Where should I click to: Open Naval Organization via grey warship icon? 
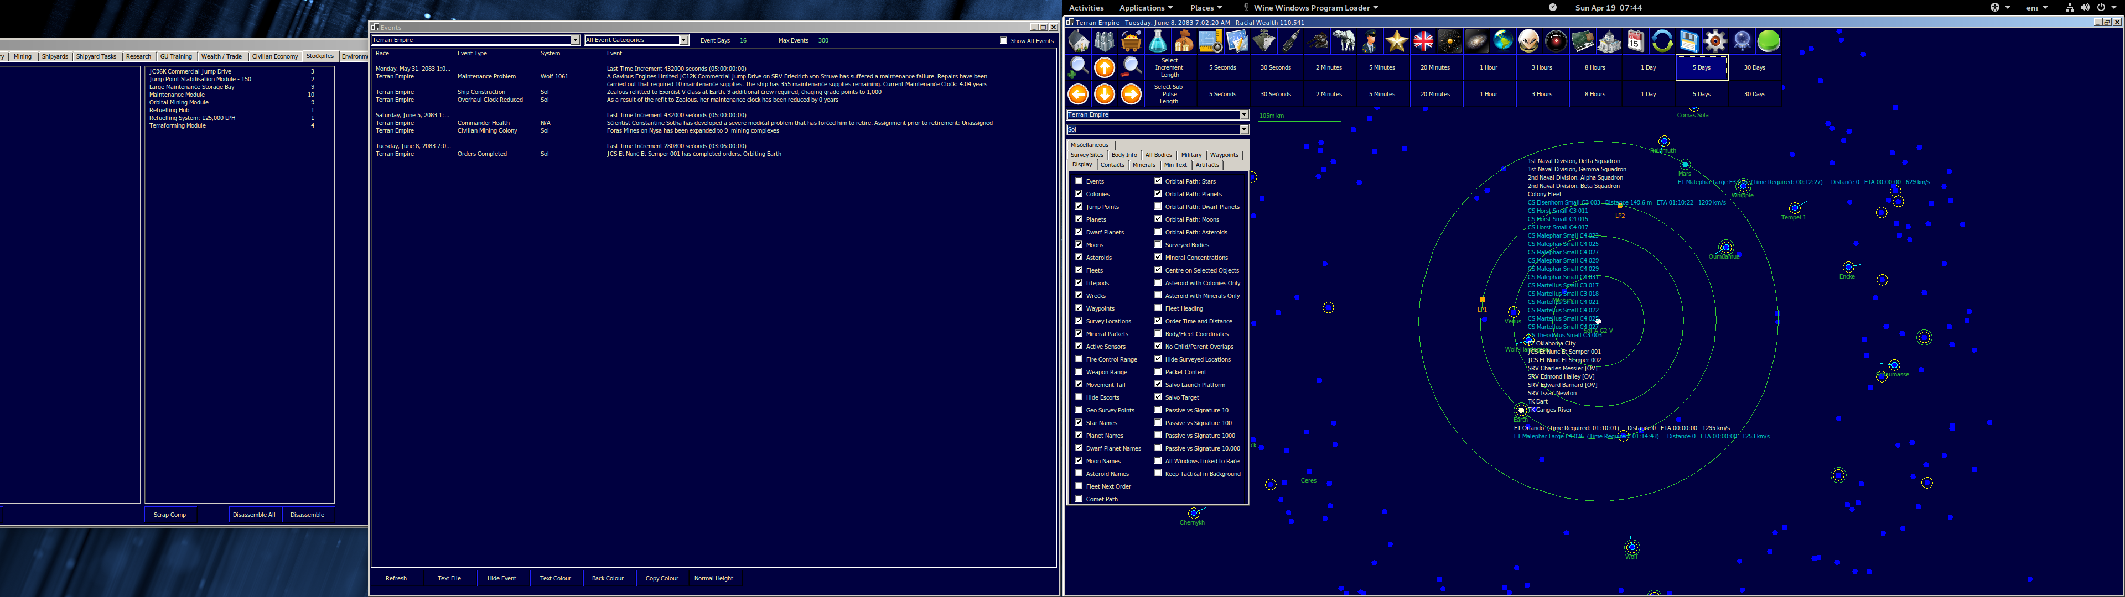1264,41
